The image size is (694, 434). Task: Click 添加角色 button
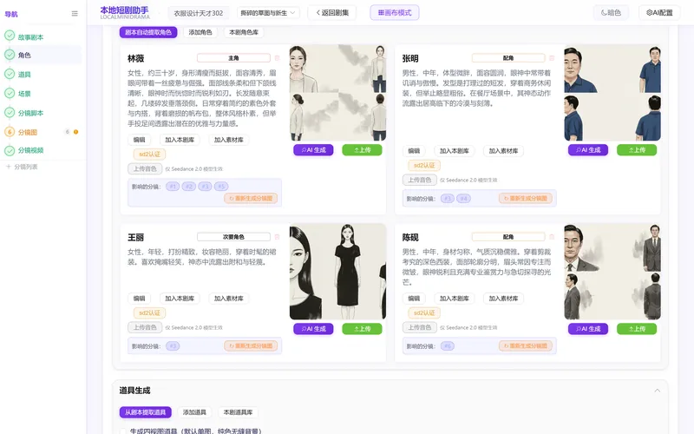click(200, 32)
